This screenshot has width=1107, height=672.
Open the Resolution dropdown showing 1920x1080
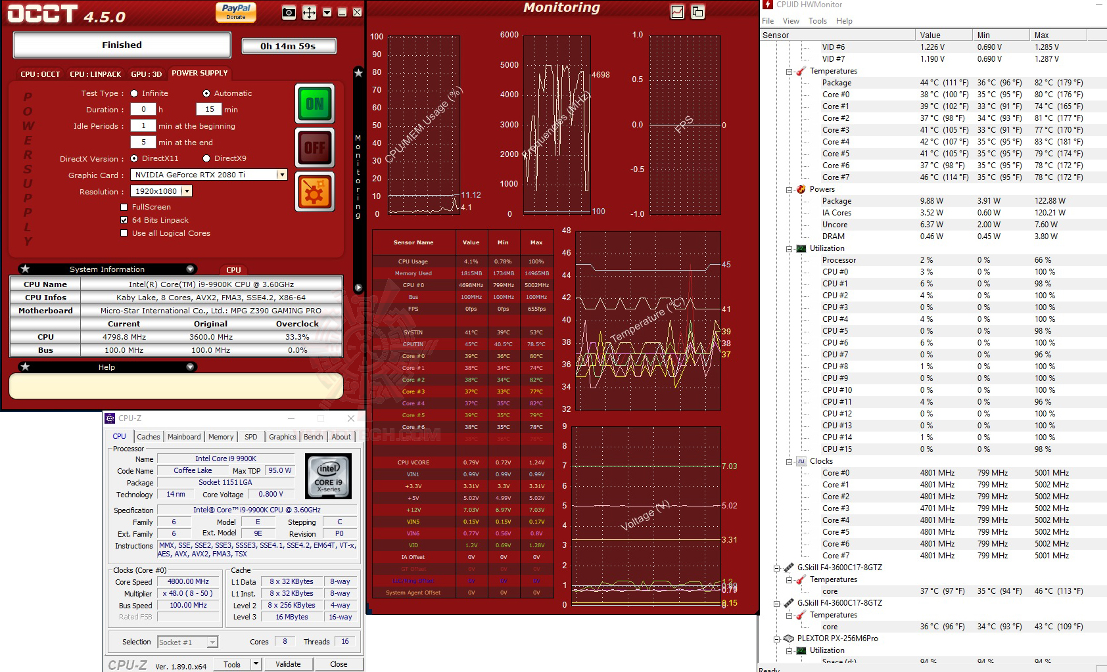188,190
